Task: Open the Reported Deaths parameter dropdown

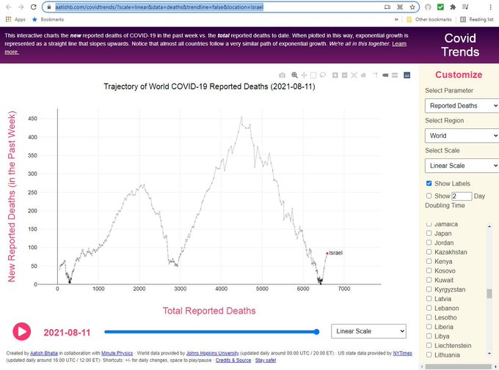Action: click(462, 106)
